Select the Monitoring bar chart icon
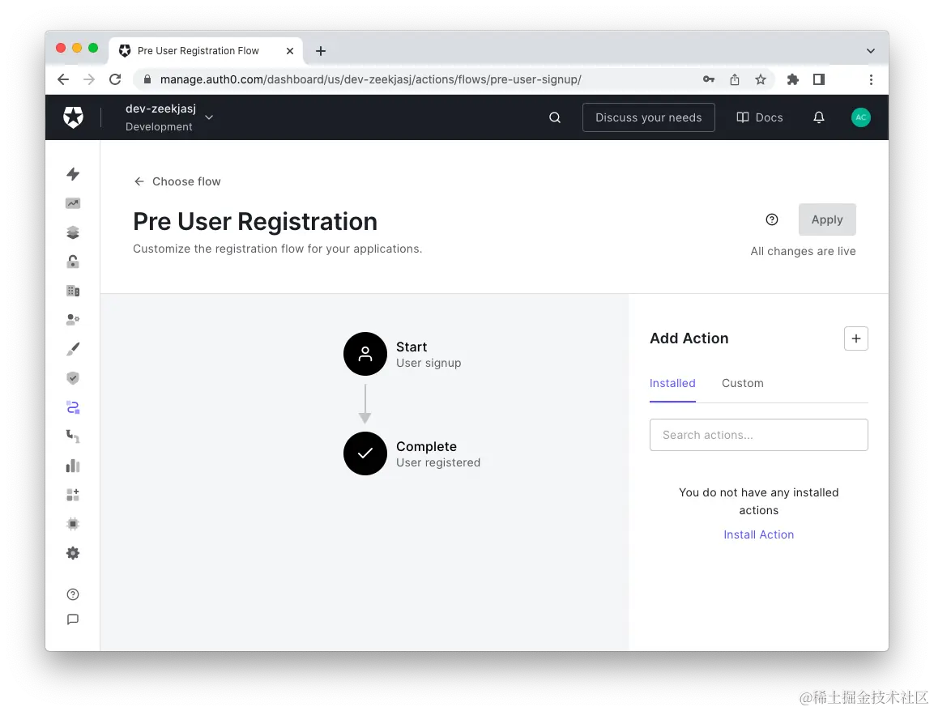 coord(73,465)
